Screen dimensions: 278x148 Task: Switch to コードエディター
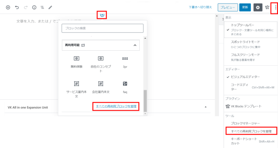[x=251, y=87]
